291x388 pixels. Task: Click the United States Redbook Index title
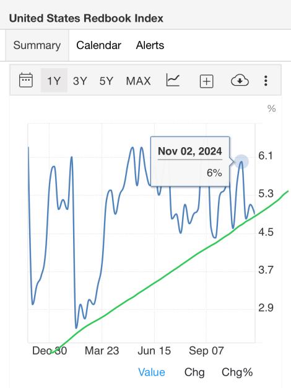coord(86,18)
